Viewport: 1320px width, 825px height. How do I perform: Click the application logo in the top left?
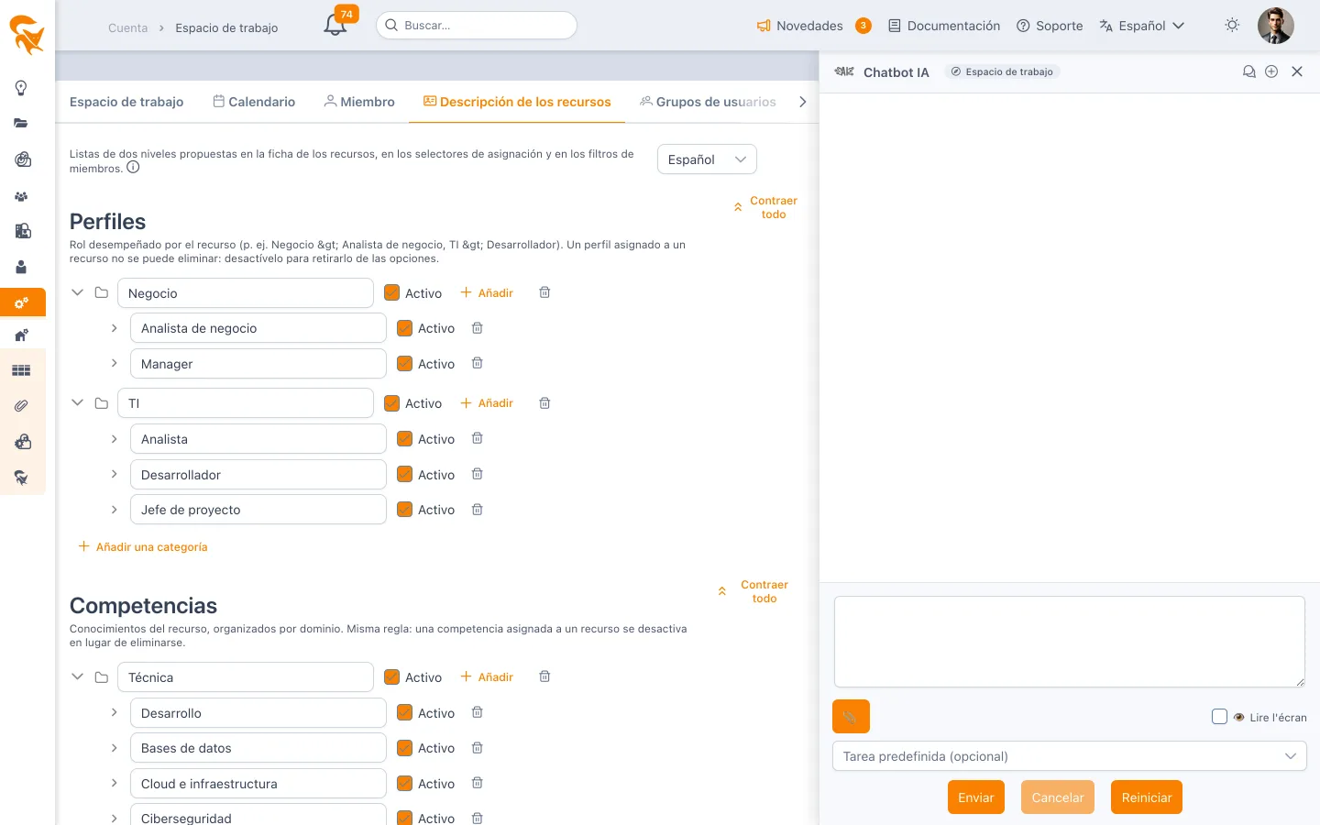click(27, 35)
